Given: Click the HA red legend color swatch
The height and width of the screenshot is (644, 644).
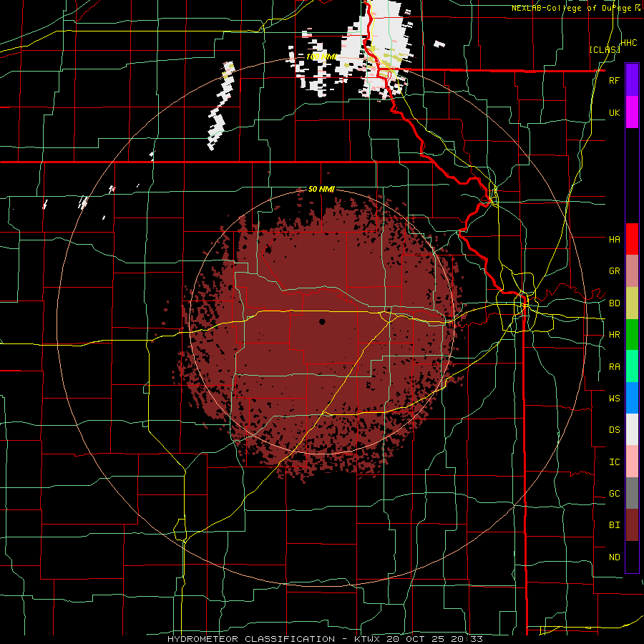Looking at the screenshot, I should point(632,239).
